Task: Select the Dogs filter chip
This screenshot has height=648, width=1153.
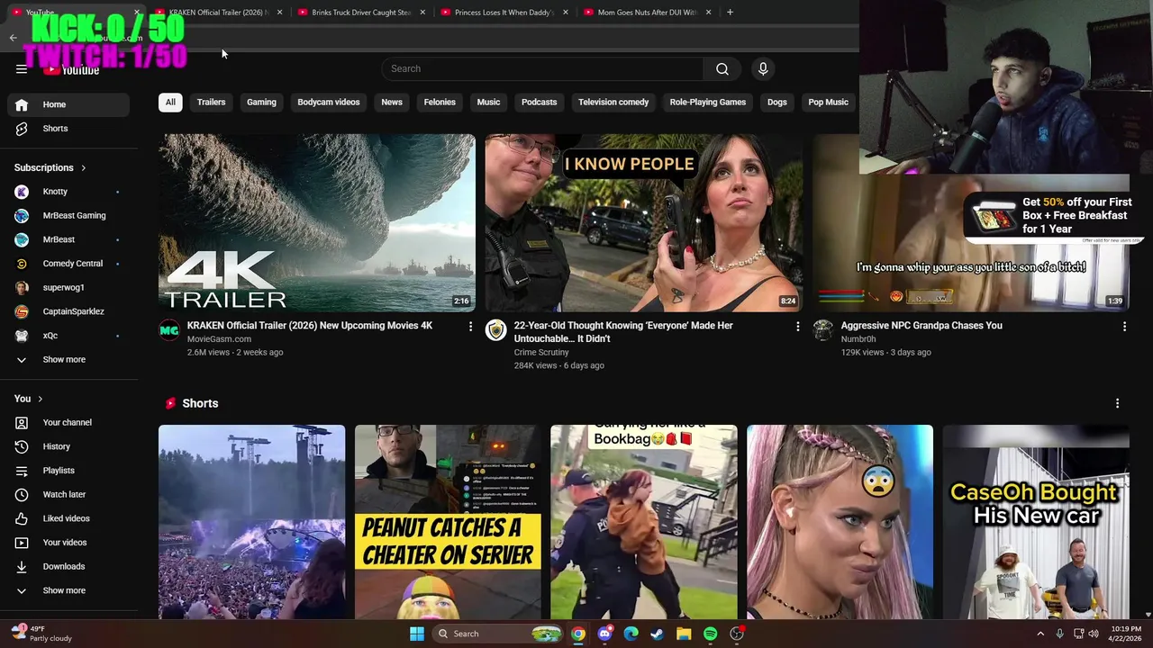Action: point(777,103)
